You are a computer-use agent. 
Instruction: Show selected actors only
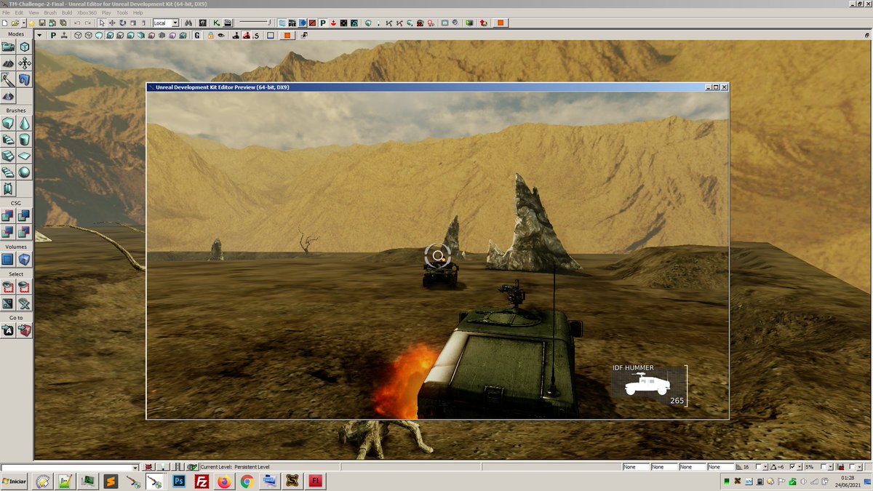[8, 287]
